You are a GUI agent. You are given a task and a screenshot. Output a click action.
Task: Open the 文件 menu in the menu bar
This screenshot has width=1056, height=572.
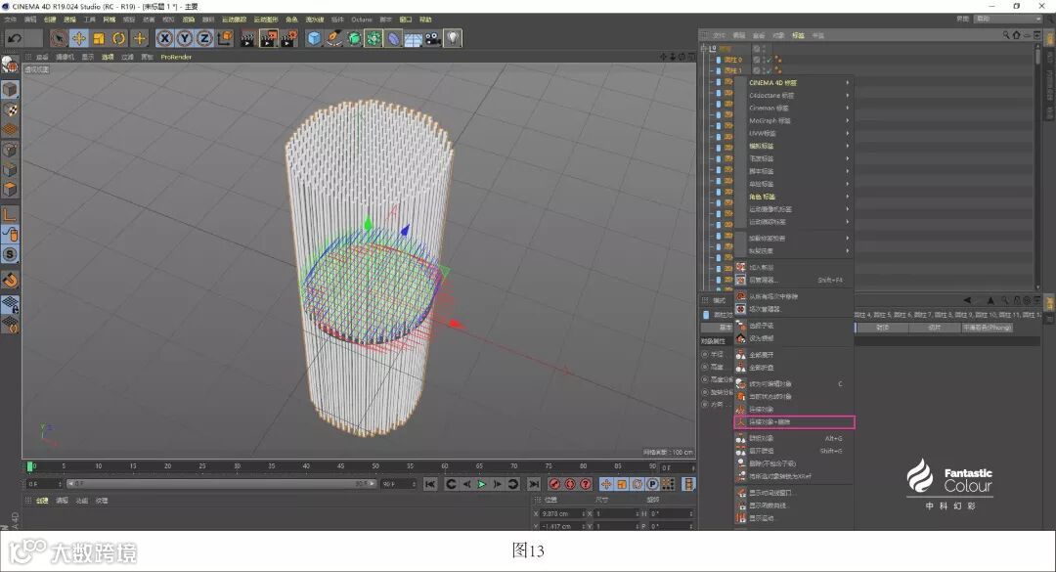(10, 19)
